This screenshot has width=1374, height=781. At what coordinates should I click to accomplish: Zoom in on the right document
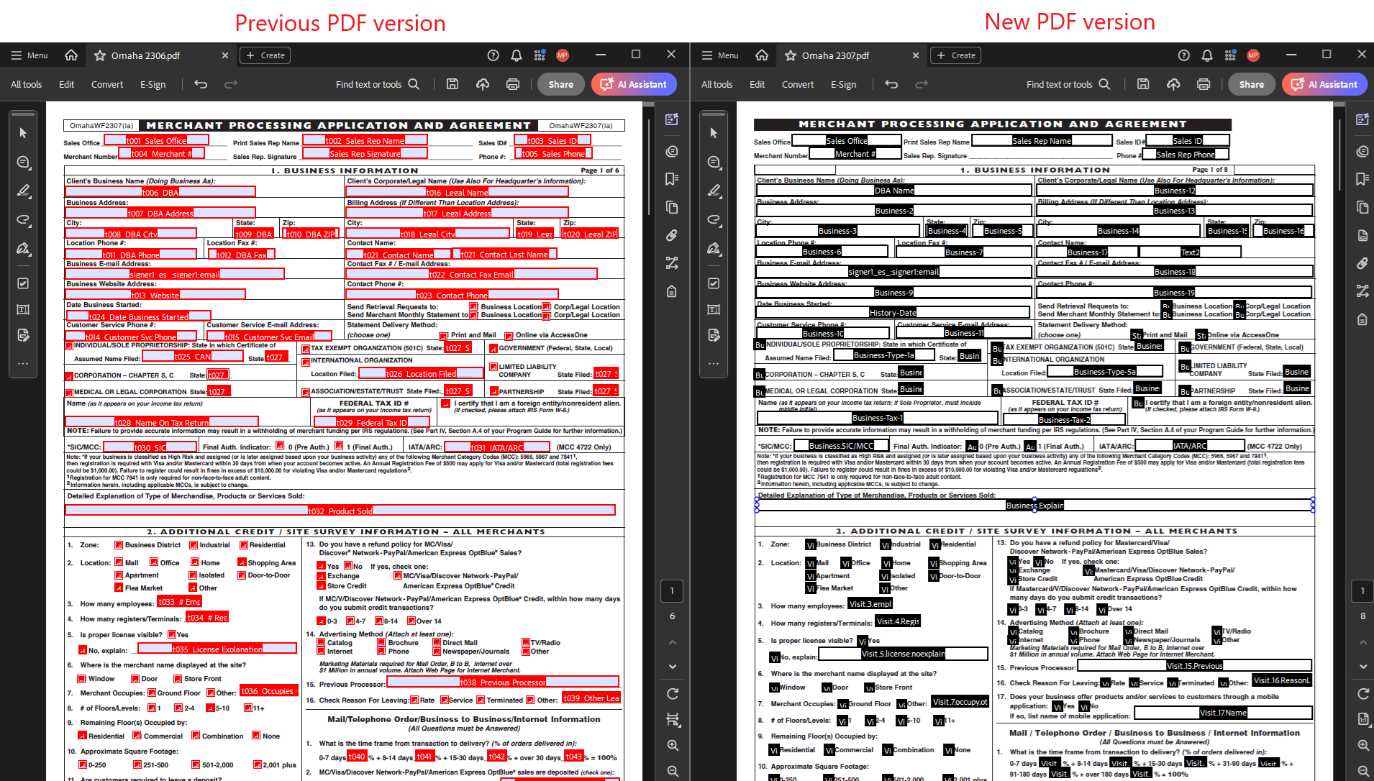(x=1363, y=745)
